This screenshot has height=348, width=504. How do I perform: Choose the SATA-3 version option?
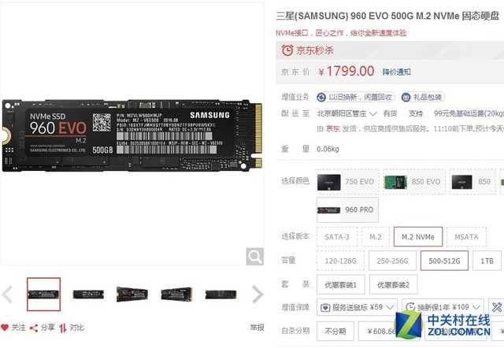[x=337, y=237]
